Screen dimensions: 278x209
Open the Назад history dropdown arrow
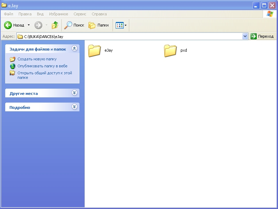29,25
